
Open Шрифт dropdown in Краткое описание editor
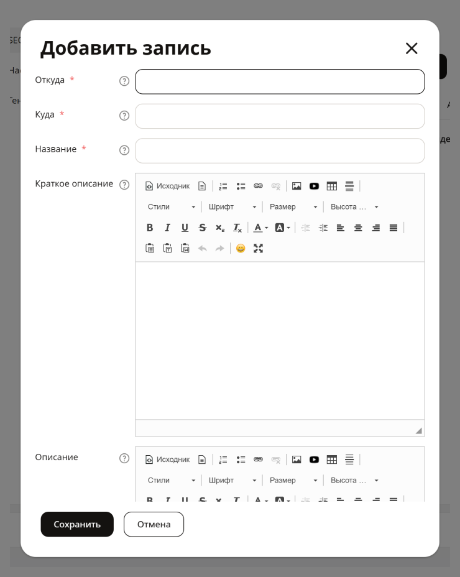(x=232, y=207)
